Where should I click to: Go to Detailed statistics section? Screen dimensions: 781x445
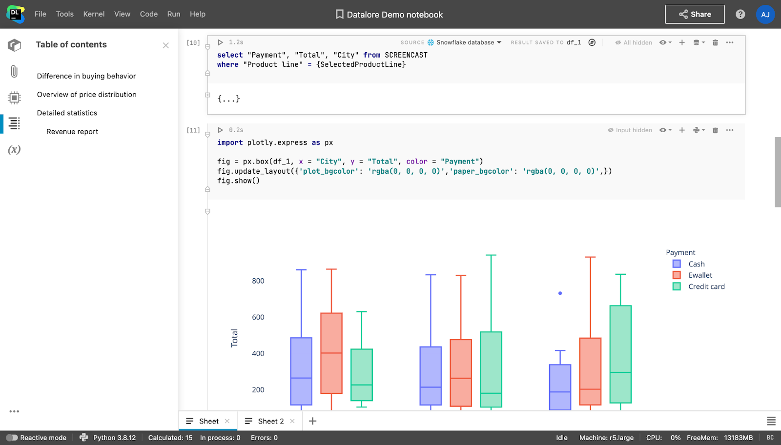67,113
